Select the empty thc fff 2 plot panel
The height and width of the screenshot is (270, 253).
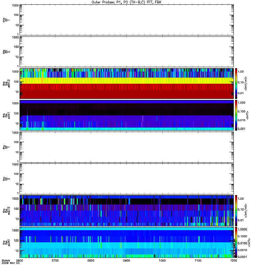[x=126, y=179]
